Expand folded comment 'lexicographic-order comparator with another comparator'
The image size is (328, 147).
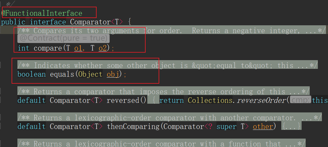point(169,118)
